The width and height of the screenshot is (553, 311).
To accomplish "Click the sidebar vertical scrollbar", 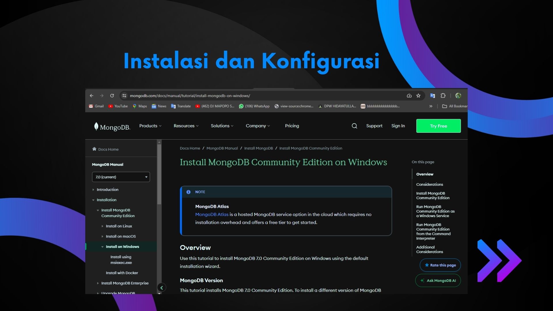I will 159,175.
